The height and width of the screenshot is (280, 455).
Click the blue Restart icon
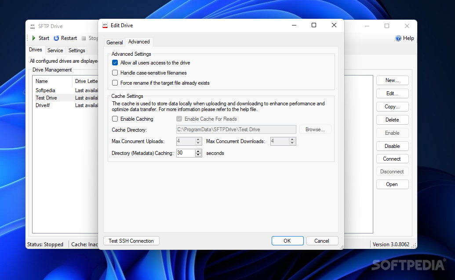coord(56,38)
